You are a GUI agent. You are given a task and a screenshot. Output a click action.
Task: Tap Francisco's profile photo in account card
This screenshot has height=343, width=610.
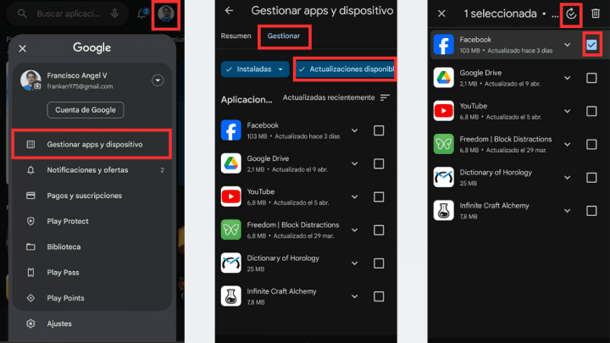pos(30,80)
